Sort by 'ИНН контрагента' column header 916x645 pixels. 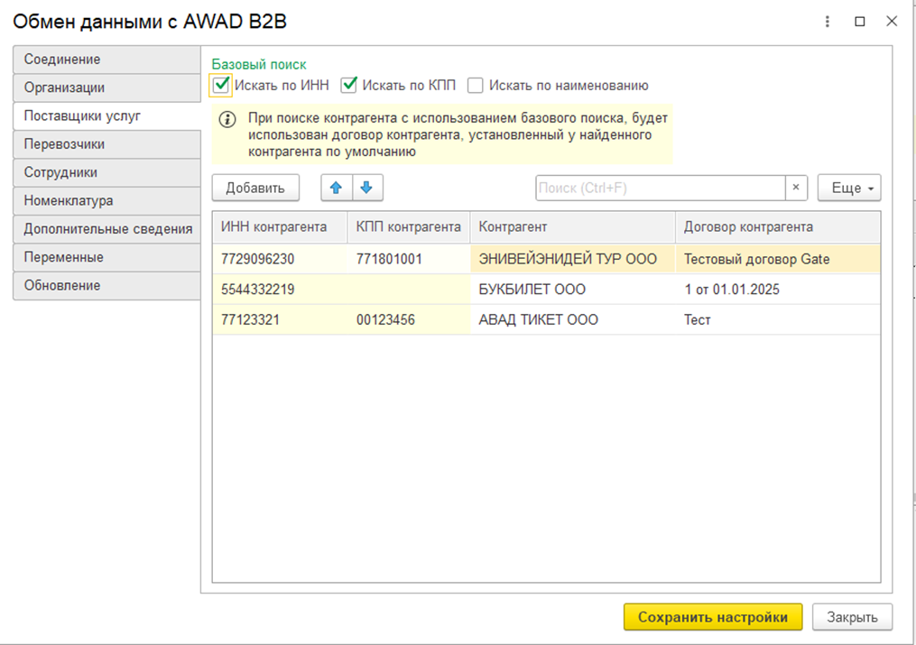coord(273,227)
